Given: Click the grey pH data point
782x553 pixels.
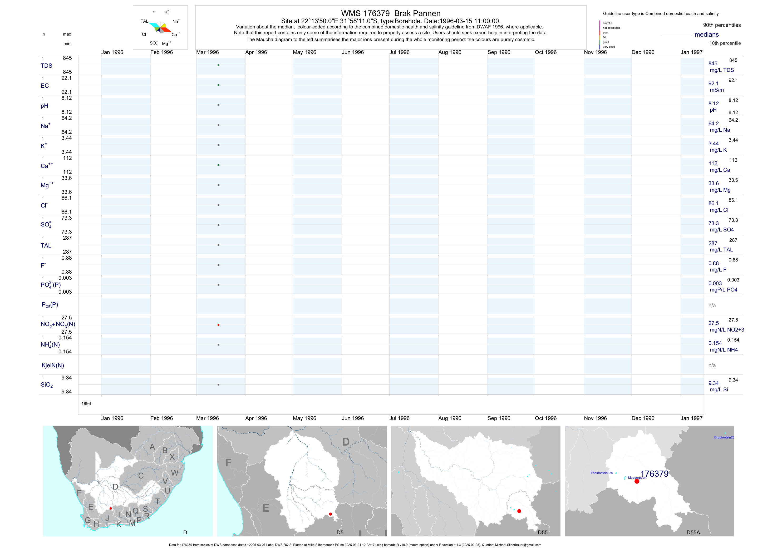Looking at the screenshot, I should click(218, 105).
